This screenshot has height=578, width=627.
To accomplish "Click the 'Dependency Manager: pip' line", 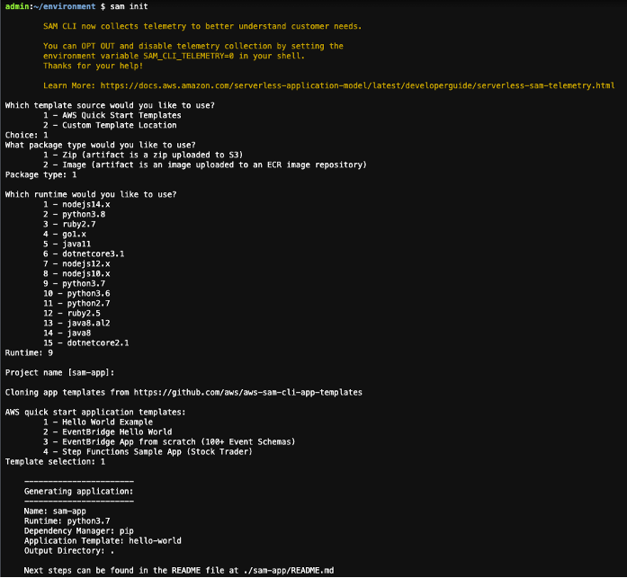I will coord(79,531).
